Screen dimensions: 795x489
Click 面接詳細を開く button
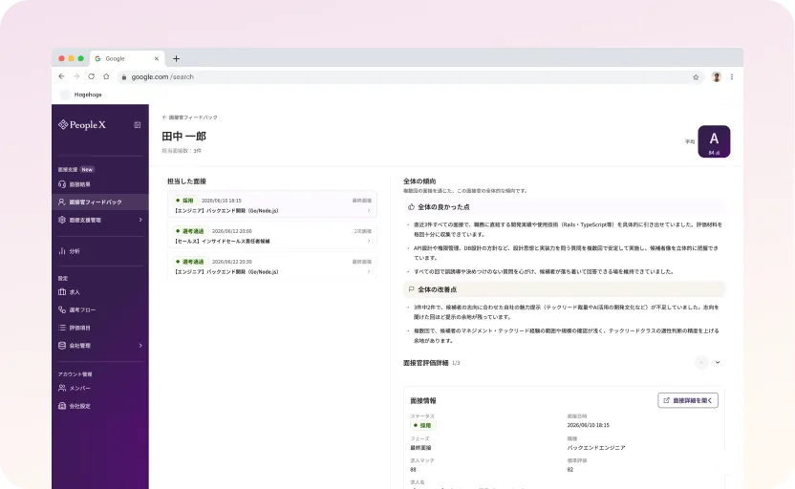click(x=688, y=400)
